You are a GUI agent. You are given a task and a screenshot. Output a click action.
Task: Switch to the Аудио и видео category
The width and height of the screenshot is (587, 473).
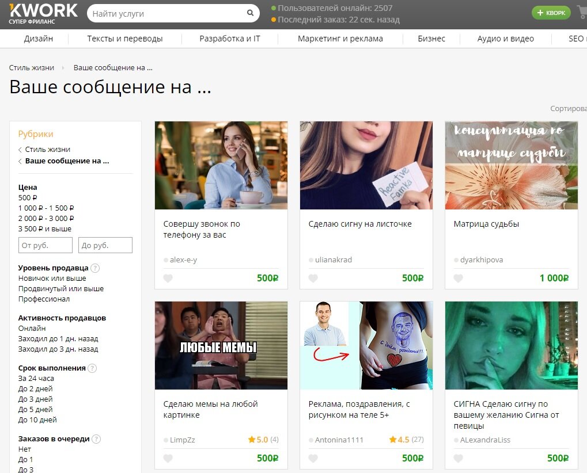[504, 38]
